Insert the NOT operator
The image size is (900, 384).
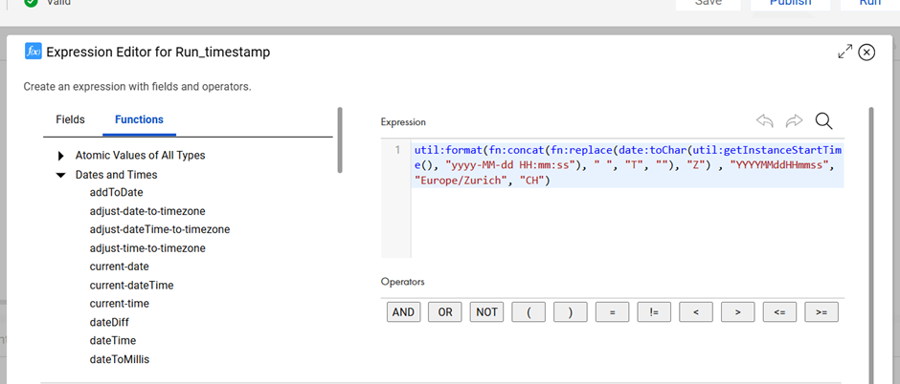pos(486,312)
